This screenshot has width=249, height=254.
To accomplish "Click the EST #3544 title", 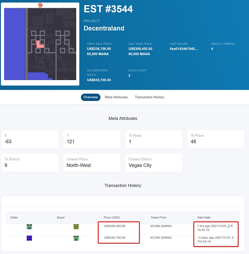I will pos(108,9).
